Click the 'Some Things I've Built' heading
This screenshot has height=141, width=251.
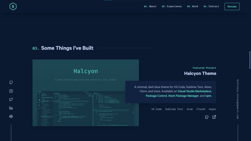(x=67, y=48)
